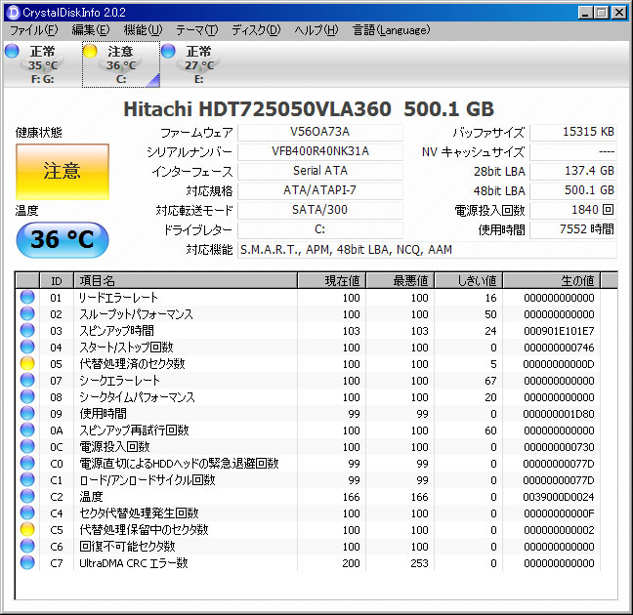Click the blue status icon for row 01
The width and height of the screenshot is (633, 615).
27,297
